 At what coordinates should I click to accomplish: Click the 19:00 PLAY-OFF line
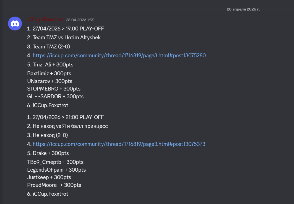pyautogui.click(x=66, y=29)
